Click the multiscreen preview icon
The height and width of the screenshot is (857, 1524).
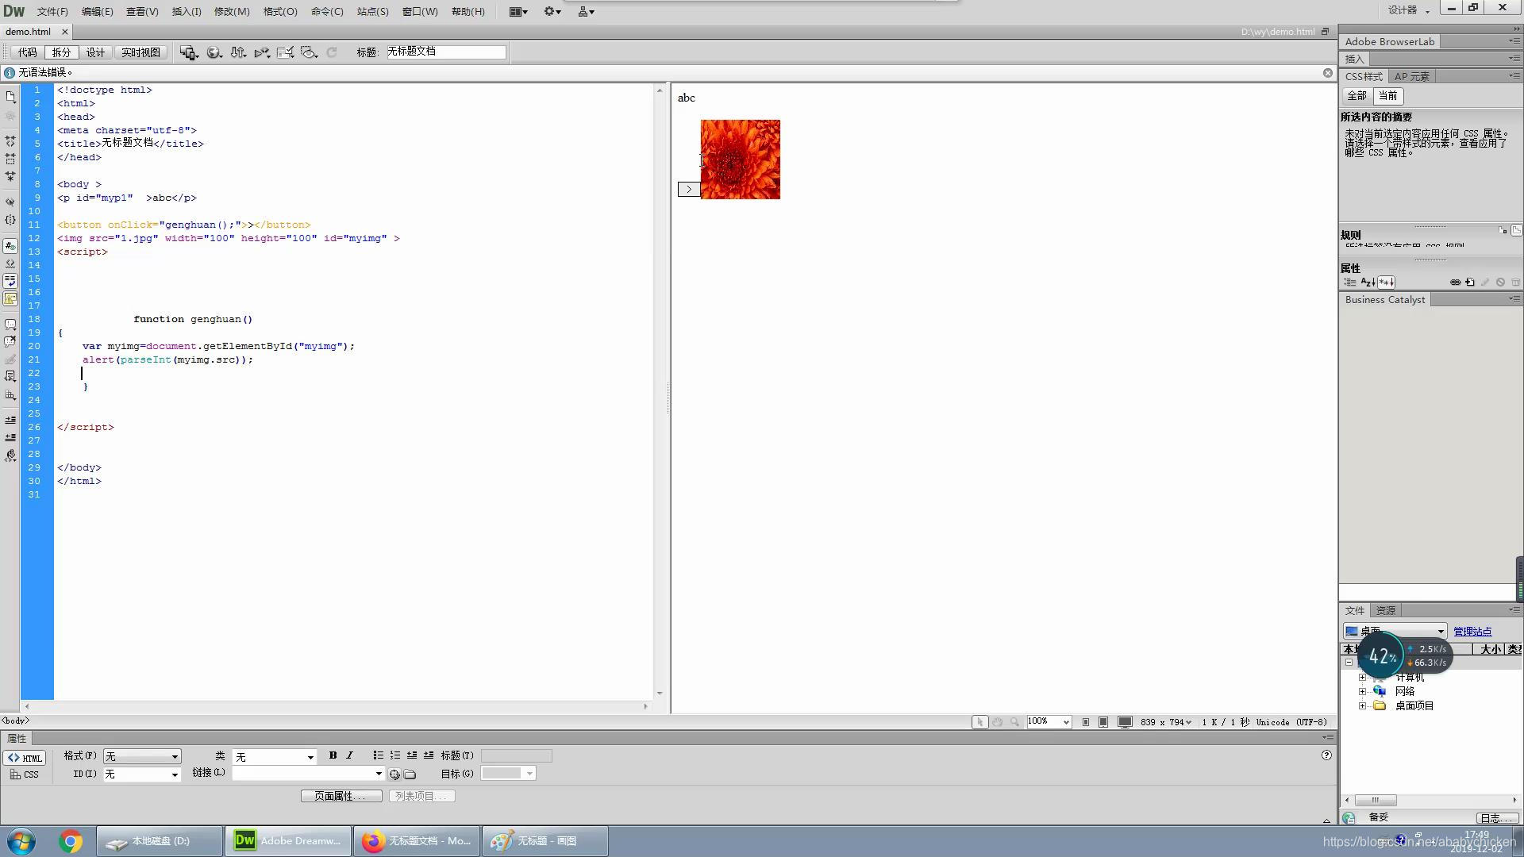click(x=188, y=52)
